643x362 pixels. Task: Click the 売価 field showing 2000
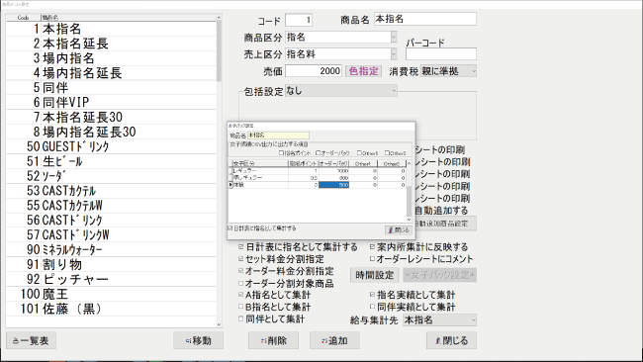click(x=314, y=71)
